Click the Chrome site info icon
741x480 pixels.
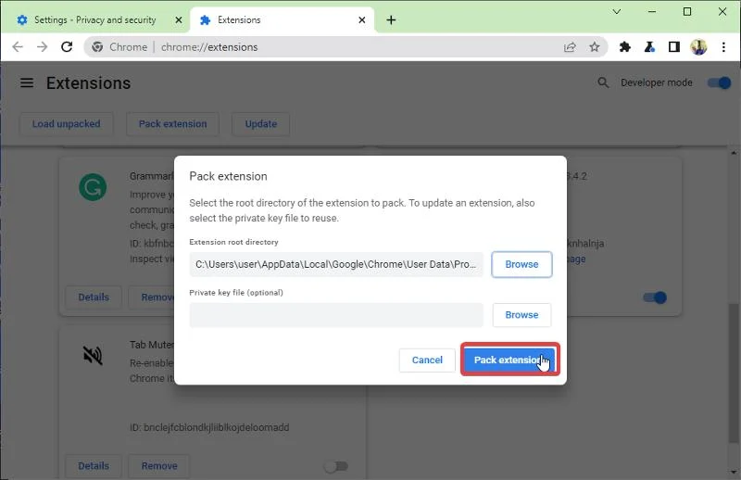coord(97,47)
